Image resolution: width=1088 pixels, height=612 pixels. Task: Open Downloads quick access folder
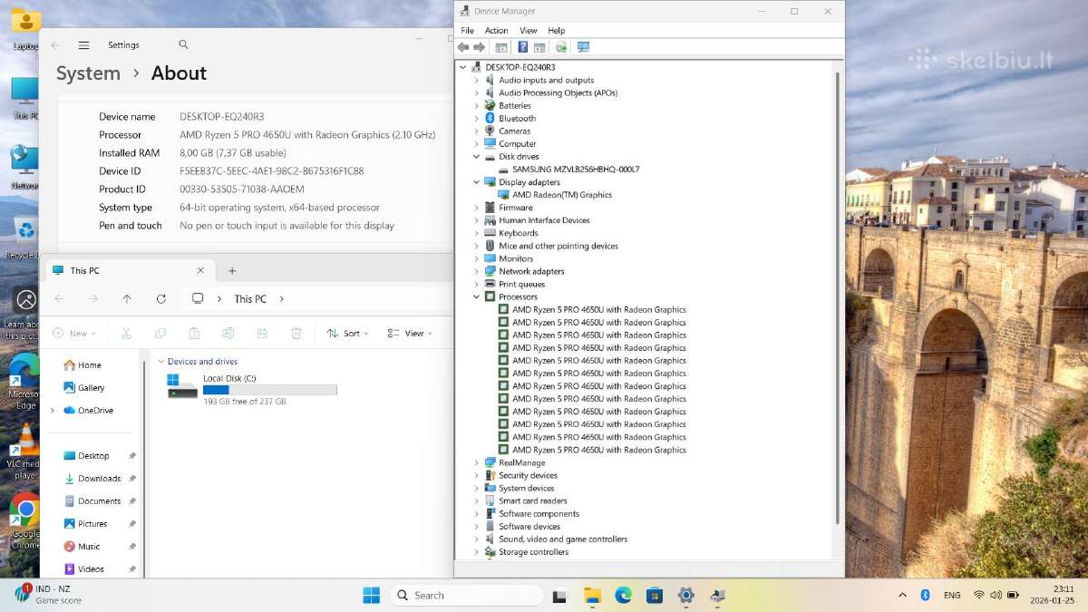(92, 478)
